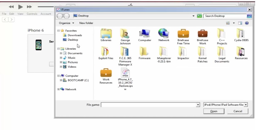Open the view options dropdown arrow

point(234,23)
